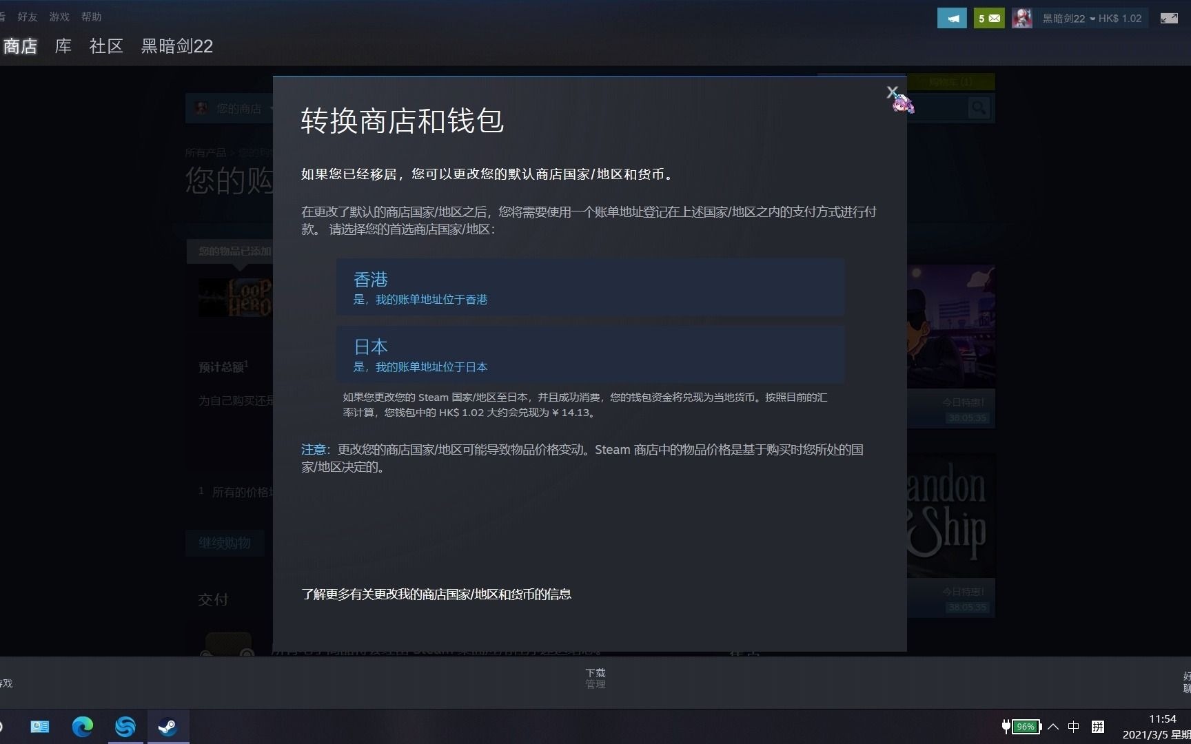Click the 继续购物 button
Screen dimensions: 1191x744
click(225, 543)
